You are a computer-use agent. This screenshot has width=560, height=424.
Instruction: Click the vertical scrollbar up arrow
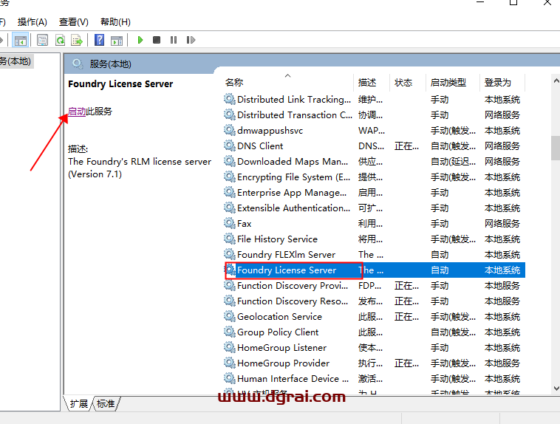[556, 81]
